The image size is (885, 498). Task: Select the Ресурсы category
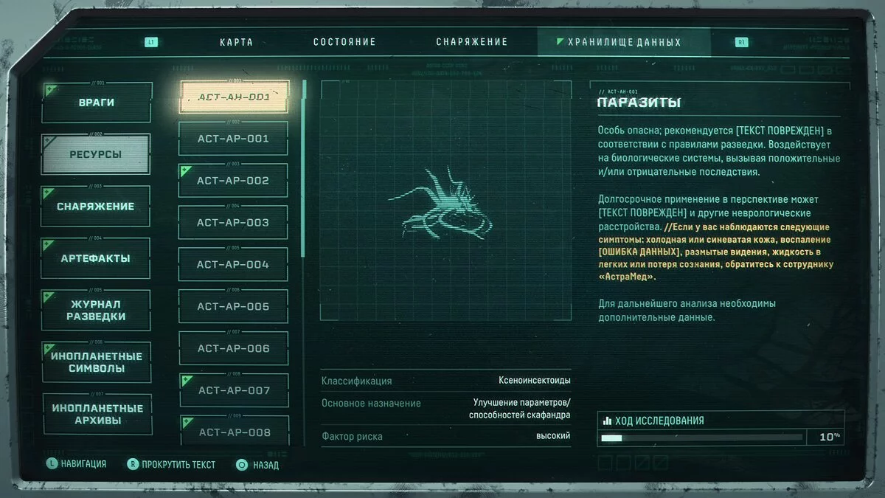pos(96,154)
